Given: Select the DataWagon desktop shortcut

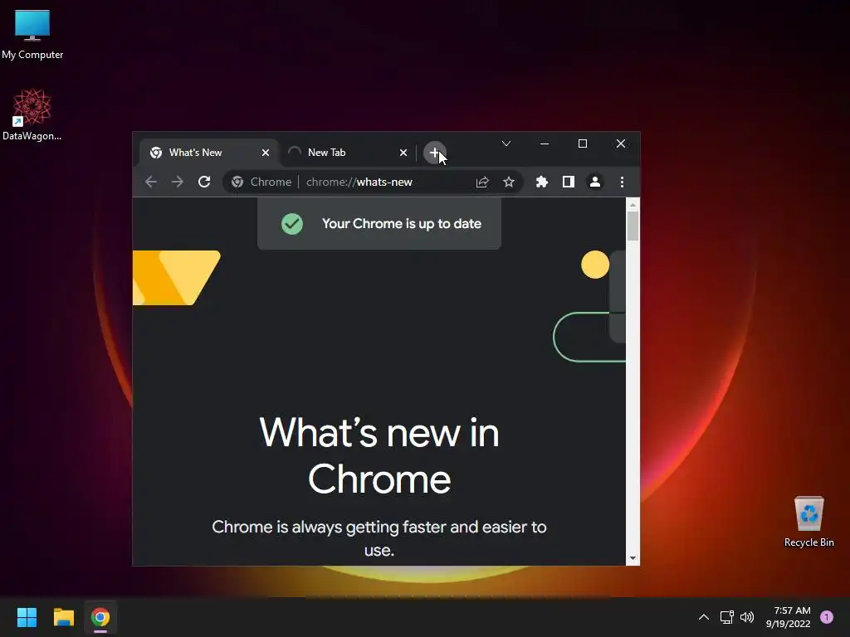Looking at the screenshot, I should pyautogui.click(x=32, y=114).
